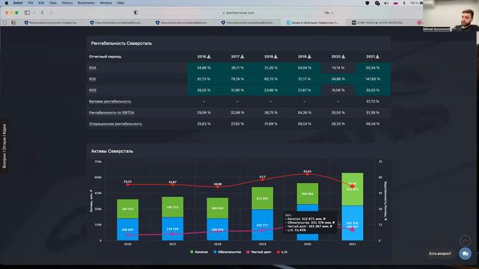479x269 pixels.
Task: Switch to the first Severstal results tab
Action: [x=52, y=22]
